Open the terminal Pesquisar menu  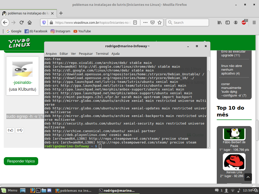coord(86,54)
